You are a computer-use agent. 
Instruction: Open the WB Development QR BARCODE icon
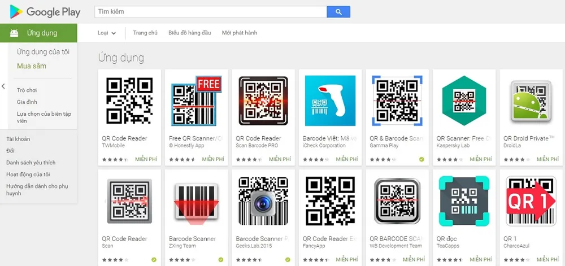(x=397, y=201)
